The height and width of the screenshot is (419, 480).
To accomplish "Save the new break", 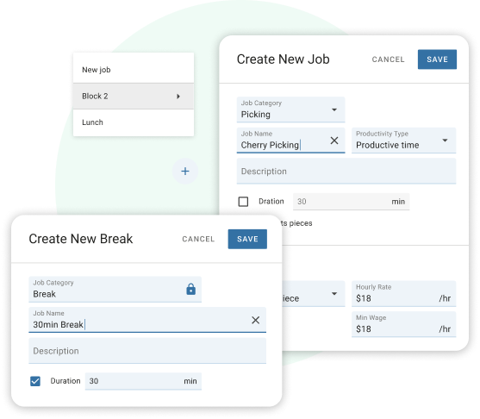I will 247,239.
